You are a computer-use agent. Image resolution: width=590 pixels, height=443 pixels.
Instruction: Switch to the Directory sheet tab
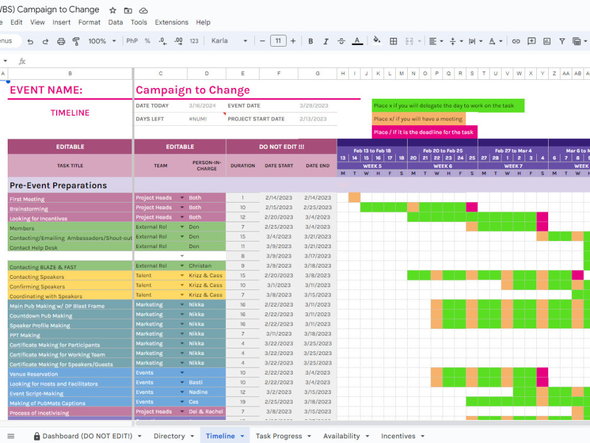tap(169, 436)
